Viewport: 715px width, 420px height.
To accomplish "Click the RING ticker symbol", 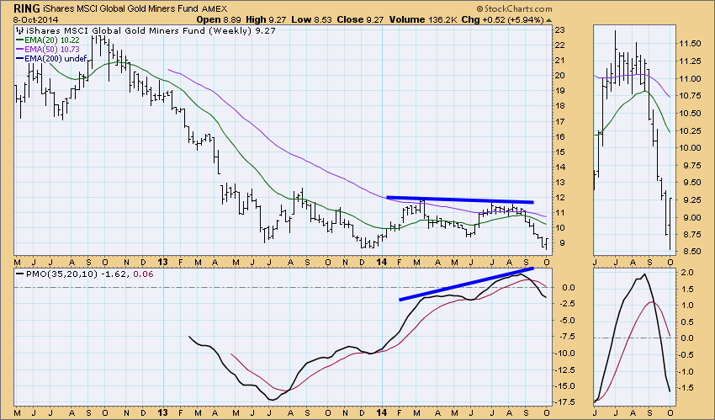I will point(26,8).
